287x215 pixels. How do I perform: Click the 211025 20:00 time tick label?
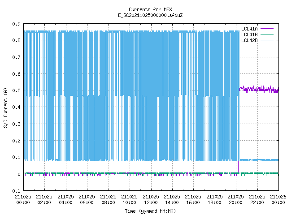pos(236,200)
